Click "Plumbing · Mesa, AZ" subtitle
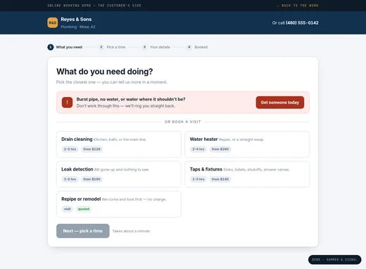The height and width of the screenshot is (269, 366). (78, 27)
